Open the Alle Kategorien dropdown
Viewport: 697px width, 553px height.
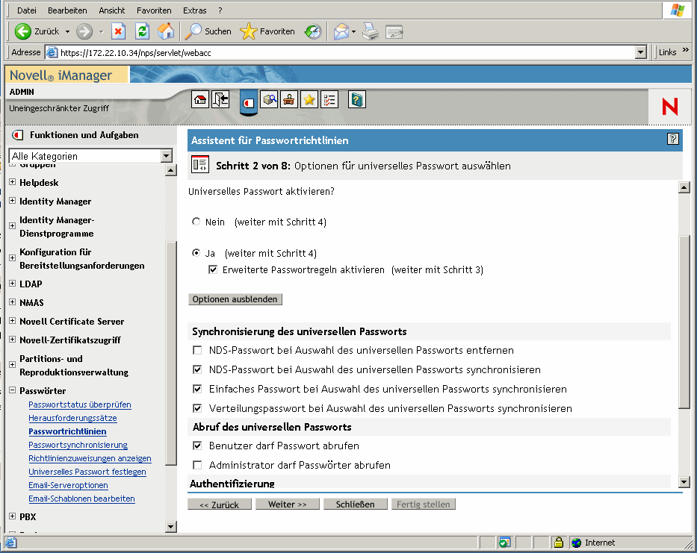(166, 155)
